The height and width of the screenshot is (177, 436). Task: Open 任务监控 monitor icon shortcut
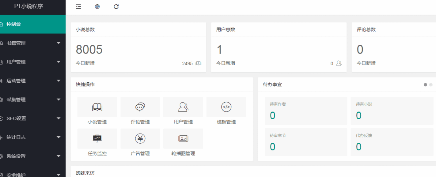coord(97,139)
